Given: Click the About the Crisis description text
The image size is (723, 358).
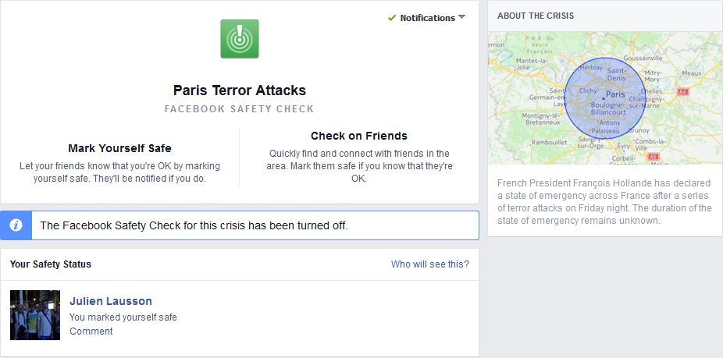Looking at the screenshot, I should pos(604,202).
